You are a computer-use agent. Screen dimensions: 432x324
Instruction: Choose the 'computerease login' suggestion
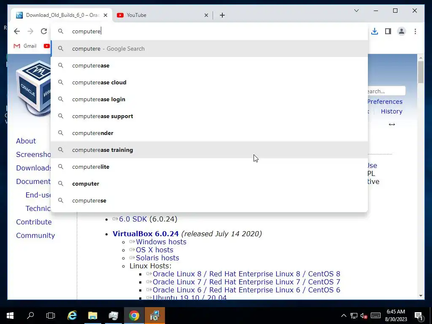click(209, 99)
